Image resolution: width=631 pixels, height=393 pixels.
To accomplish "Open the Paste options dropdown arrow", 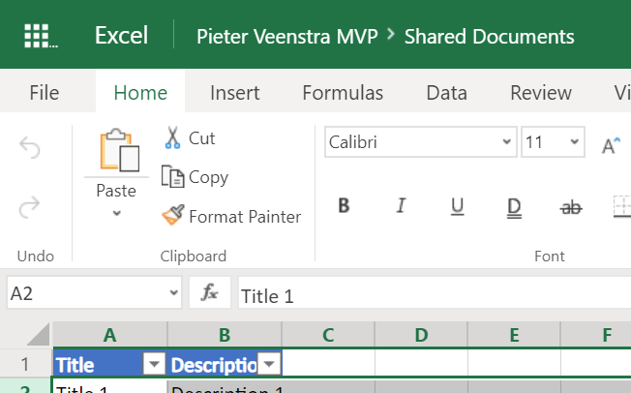I will [x=117, y=213].
